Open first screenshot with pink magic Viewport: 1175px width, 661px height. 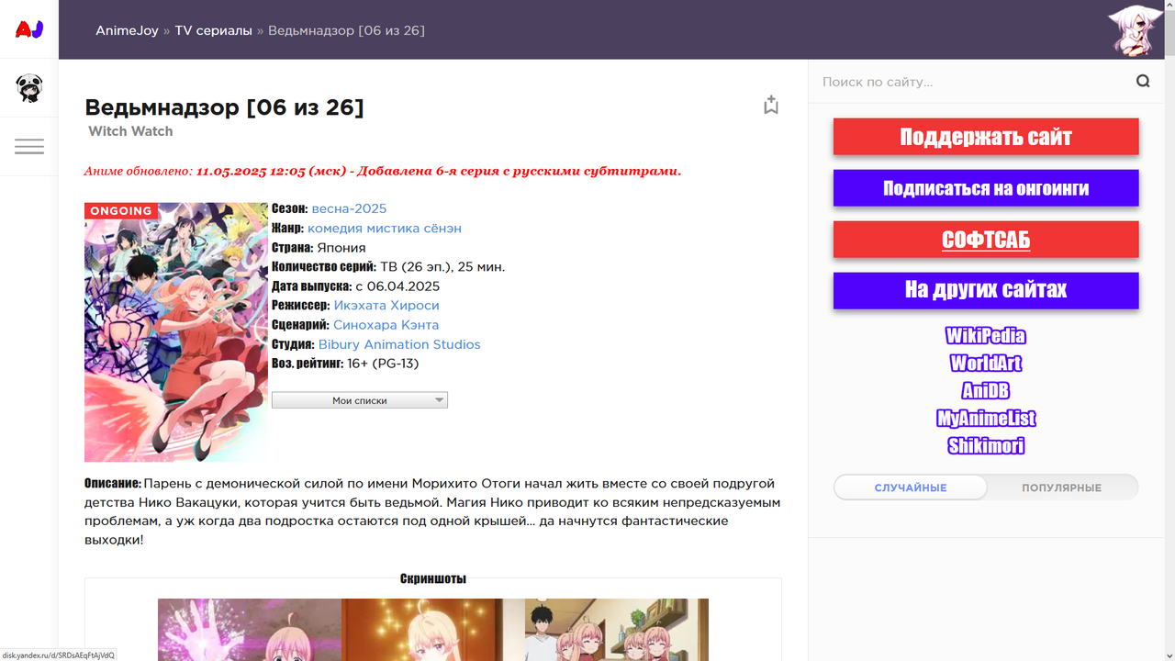click(x=250, y=630)
